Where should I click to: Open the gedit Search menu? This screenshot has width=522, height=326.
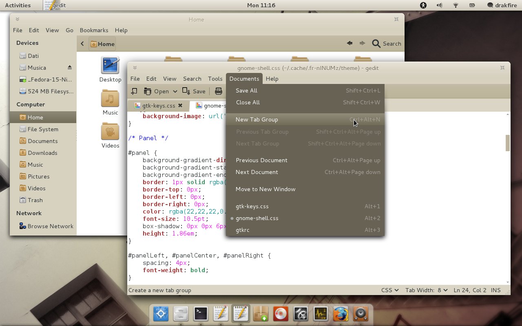(192, 79)
